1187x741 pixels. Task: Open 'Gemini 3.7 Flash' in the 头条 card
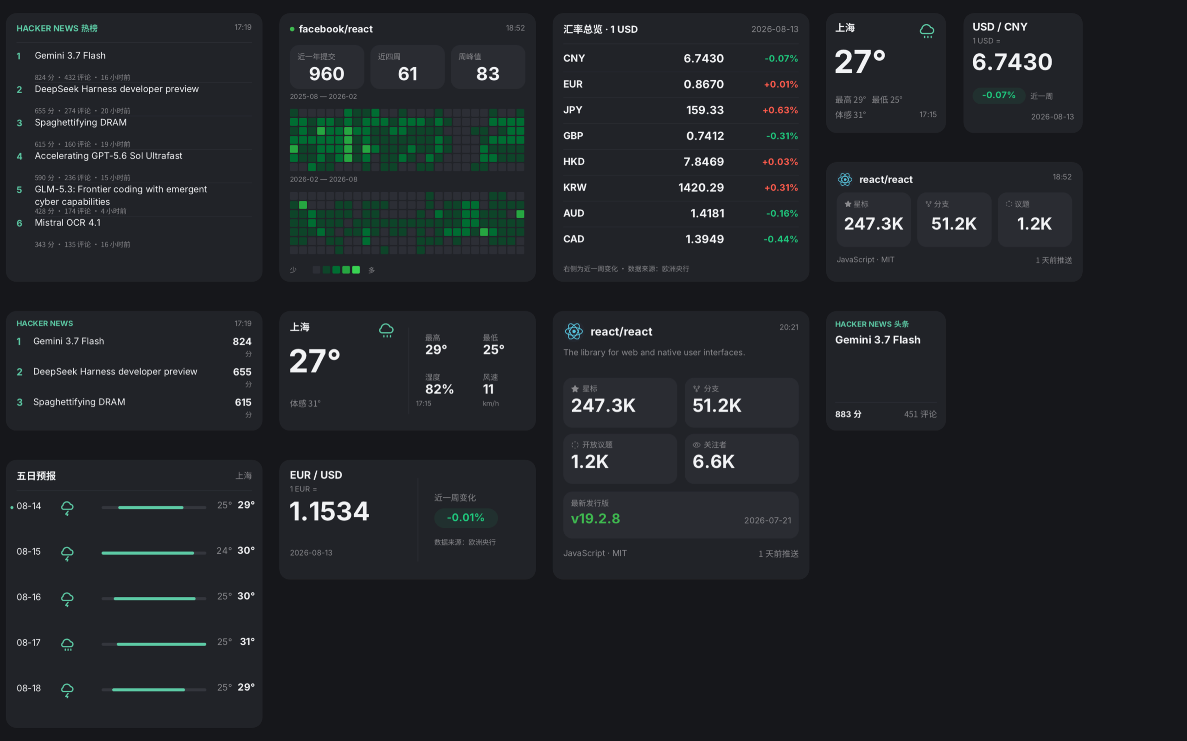pyautogui.click(x=878, y=340)
